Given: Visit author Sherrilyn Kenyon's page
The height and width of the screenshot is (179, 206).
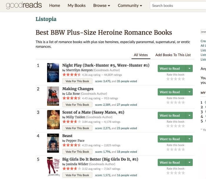Looking at the screenshot, I should click(x=79, y=70).
